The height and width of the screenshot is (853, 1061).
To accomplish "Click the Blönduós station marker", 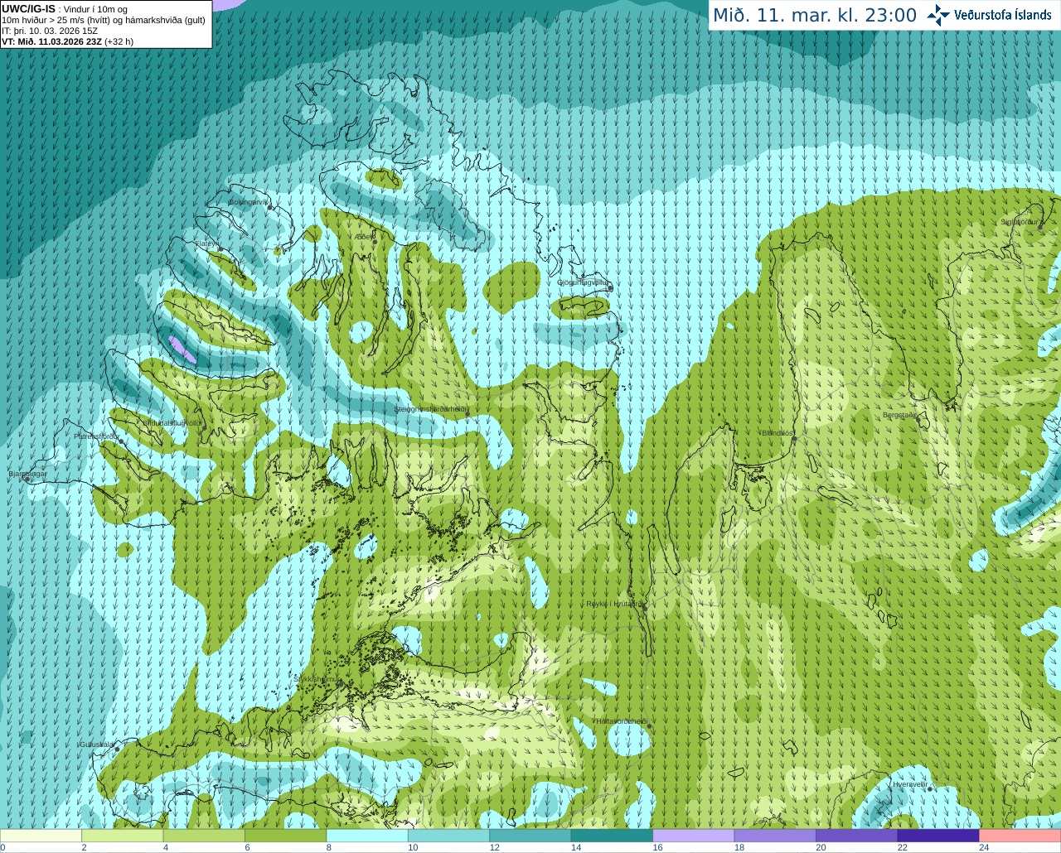I will 793,439.
